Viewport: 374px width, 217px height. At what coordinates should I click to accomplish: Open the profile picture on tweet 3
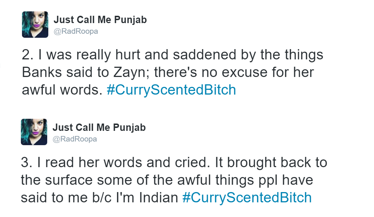[x=34, y=132]
